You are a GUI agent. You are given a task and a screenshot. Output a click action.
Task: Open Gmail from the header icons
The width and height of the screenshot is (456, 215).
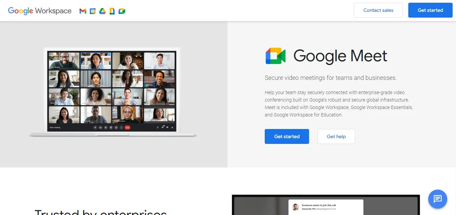coord(83,11)
